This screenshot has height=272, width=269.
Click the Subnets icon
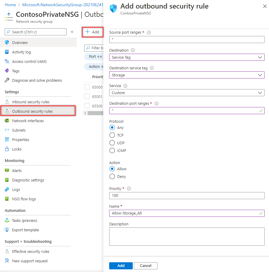7,130
